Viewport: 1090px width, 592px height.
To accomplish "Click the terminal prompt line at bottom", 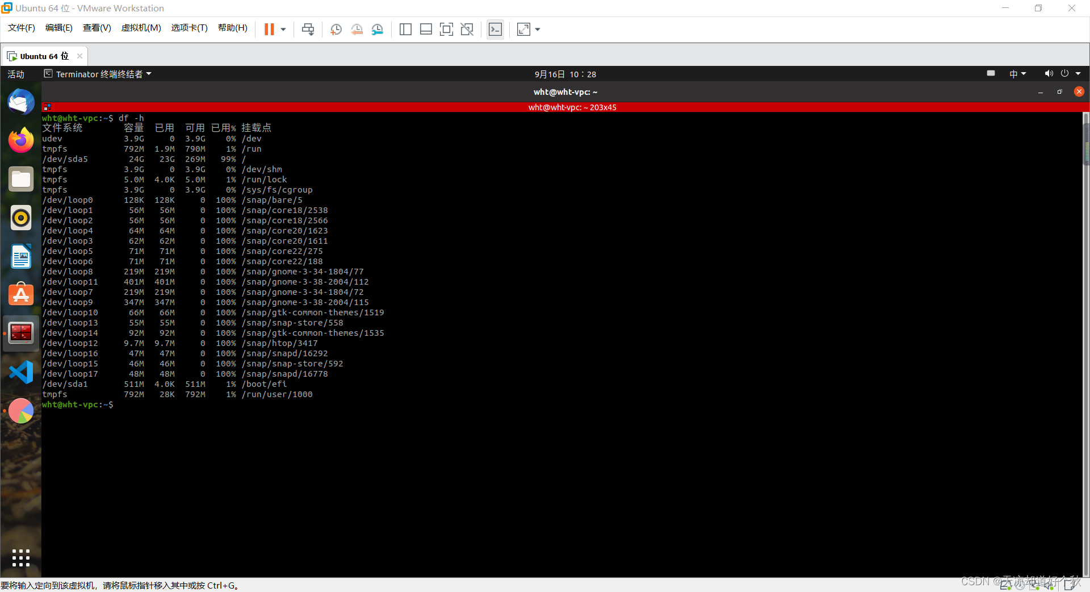I will (78, 405).
